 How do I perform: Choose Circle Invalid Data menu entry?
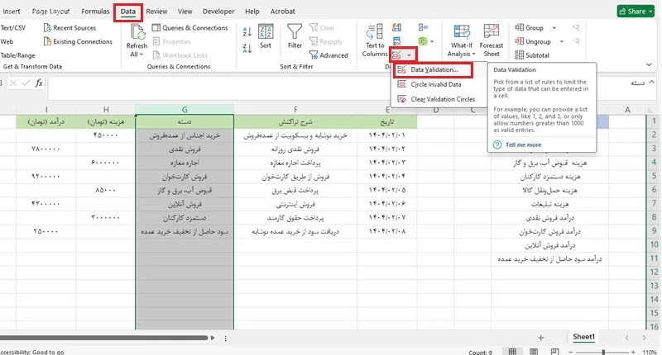tap(434, 85)
